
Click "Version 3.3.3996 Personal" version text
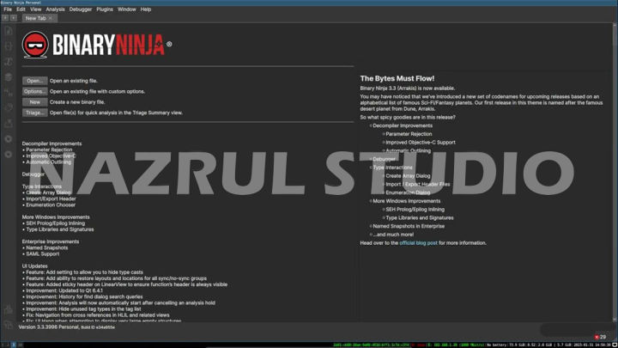tap(48, 327)
